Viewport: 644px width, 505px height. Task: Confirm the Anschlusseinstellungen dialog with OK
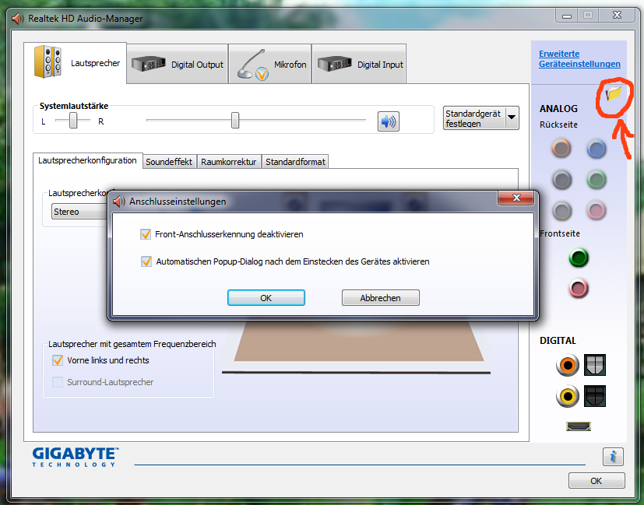266,298
